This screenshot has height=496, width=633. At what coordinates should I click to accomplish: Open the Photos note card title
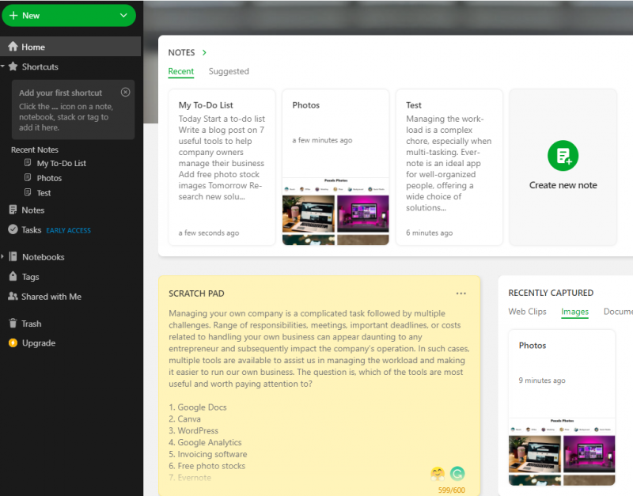coord(305,105)
